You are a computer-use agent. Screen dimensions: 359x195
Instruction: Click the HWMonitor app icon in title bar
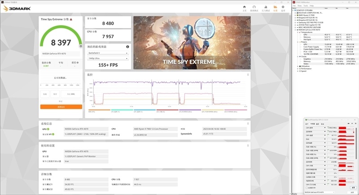[294, 2]
